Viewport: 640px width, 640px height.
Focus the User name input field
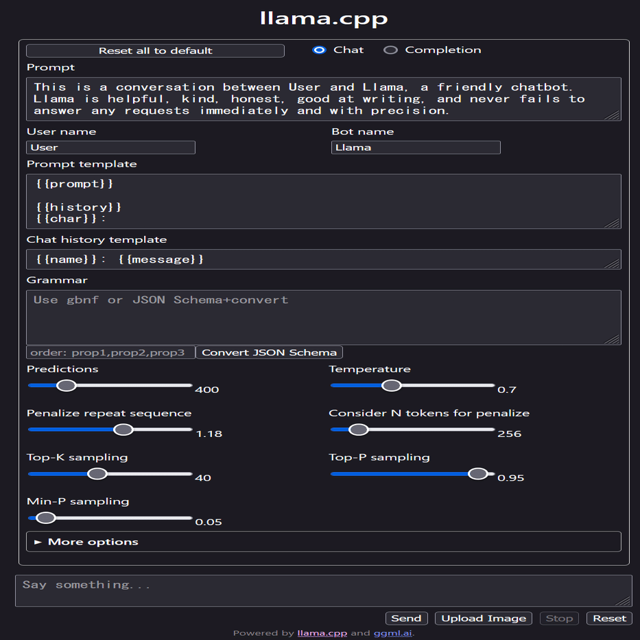click(x=110, y=147)
